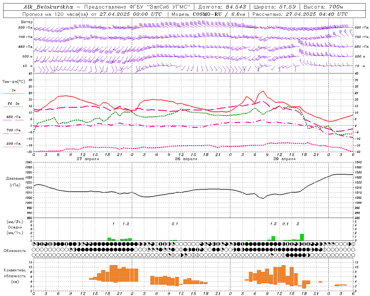Click the 850 гПа temperature legend label
This screenshot has height=296, width=370.
coord(13,117)
